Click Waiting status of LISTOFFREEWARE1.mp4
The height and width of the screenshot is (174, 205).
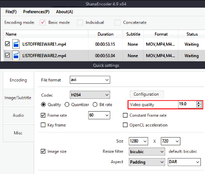(x=191, y=44)
